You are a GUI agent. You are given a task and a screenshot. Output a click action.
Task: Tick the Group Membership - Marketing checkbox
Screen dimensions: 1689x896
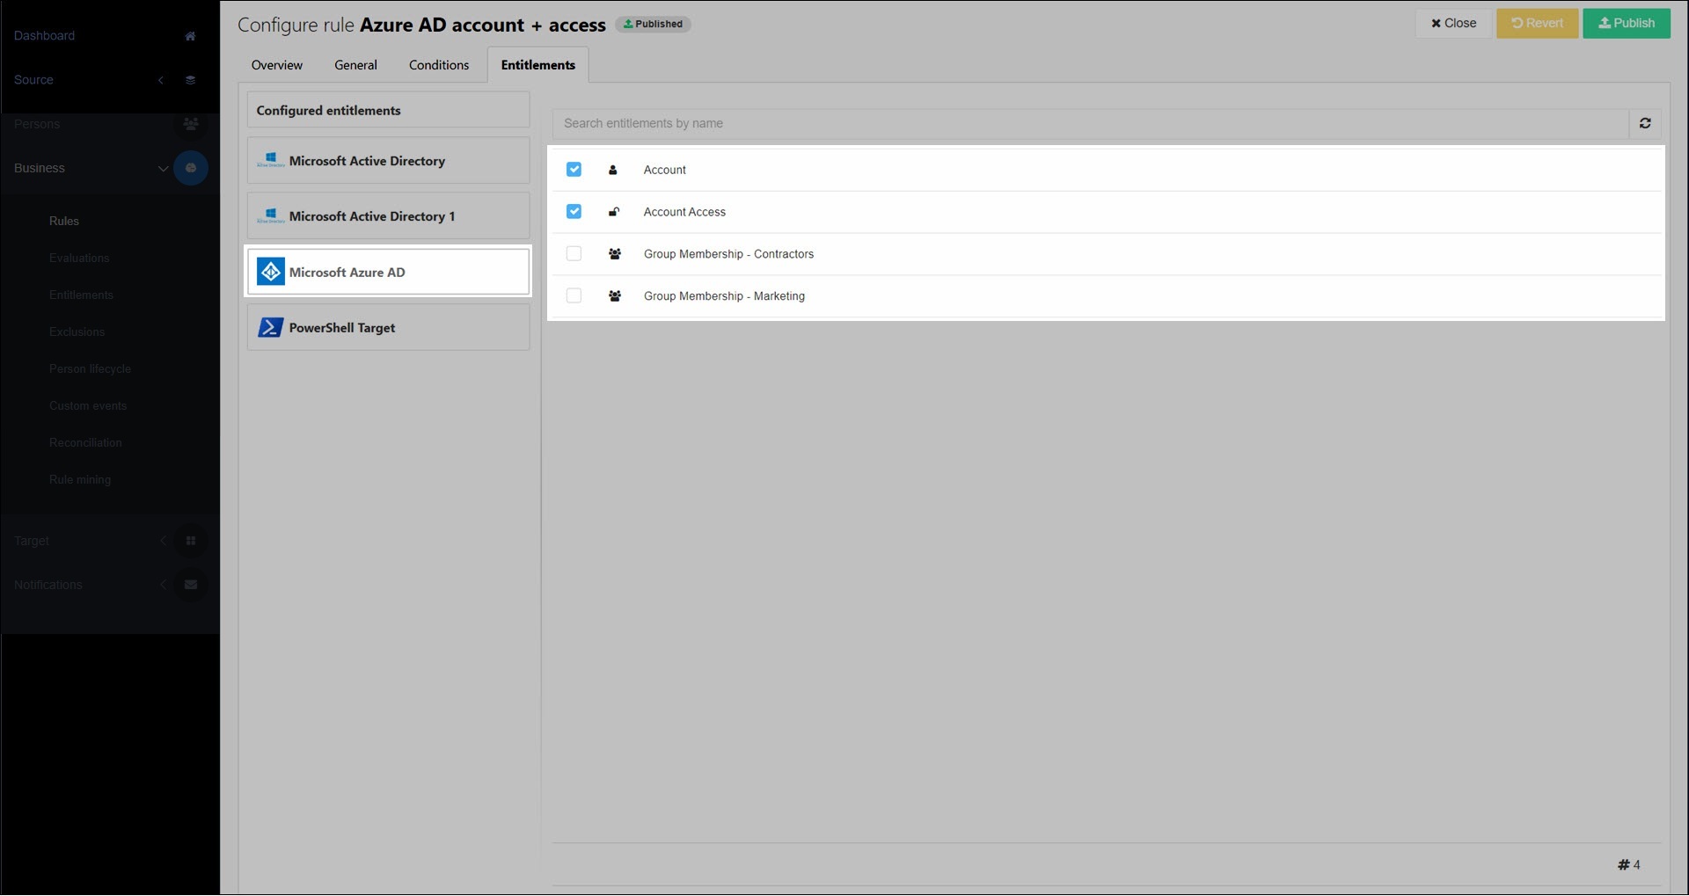tap(574, 296)
